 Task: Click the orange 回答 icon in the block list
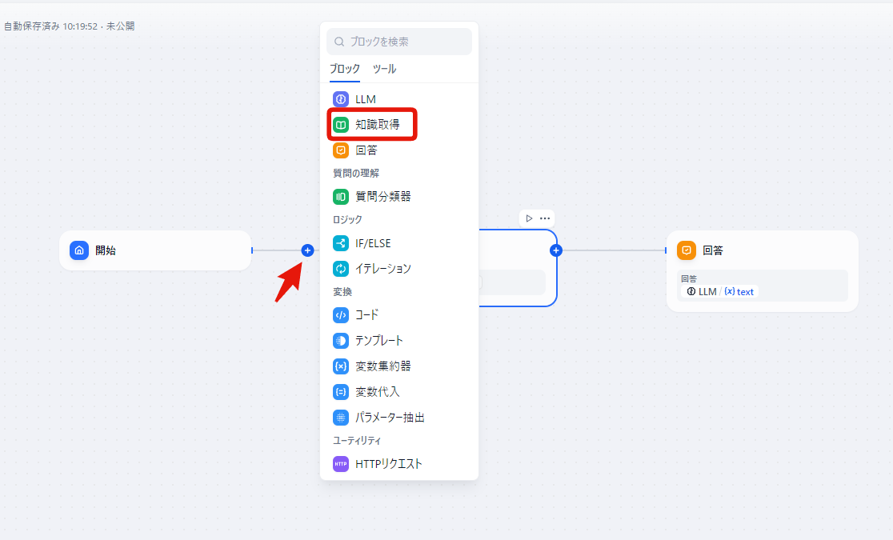tap(341, 150)
